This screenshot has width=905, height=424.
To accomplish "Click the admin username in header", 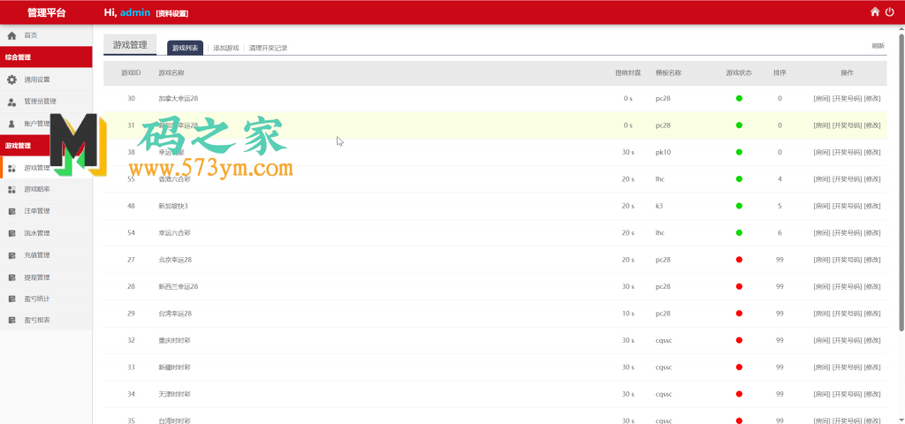I will click(x=135, y=12).
